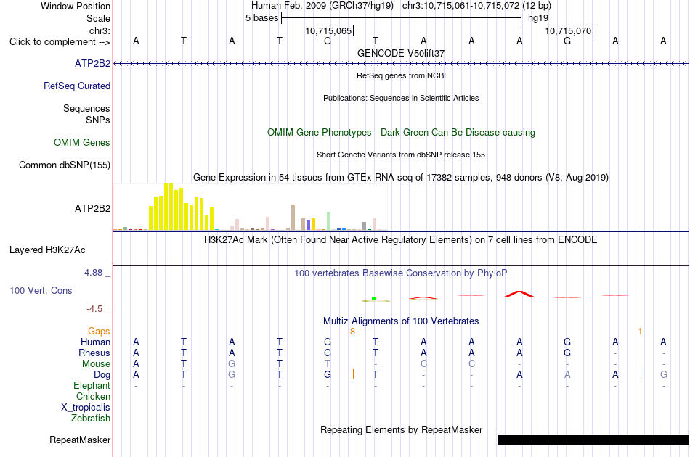
Task: Click the X_tropicalis alignment row label
Action: point(86,408)
